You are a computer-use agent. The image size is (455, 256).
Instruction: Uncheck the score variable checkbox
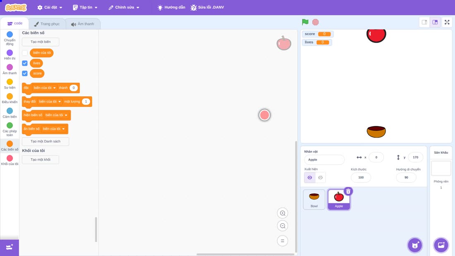[25, 73]
